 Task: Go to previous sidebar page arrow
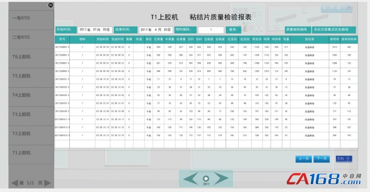tap(14, 183)
